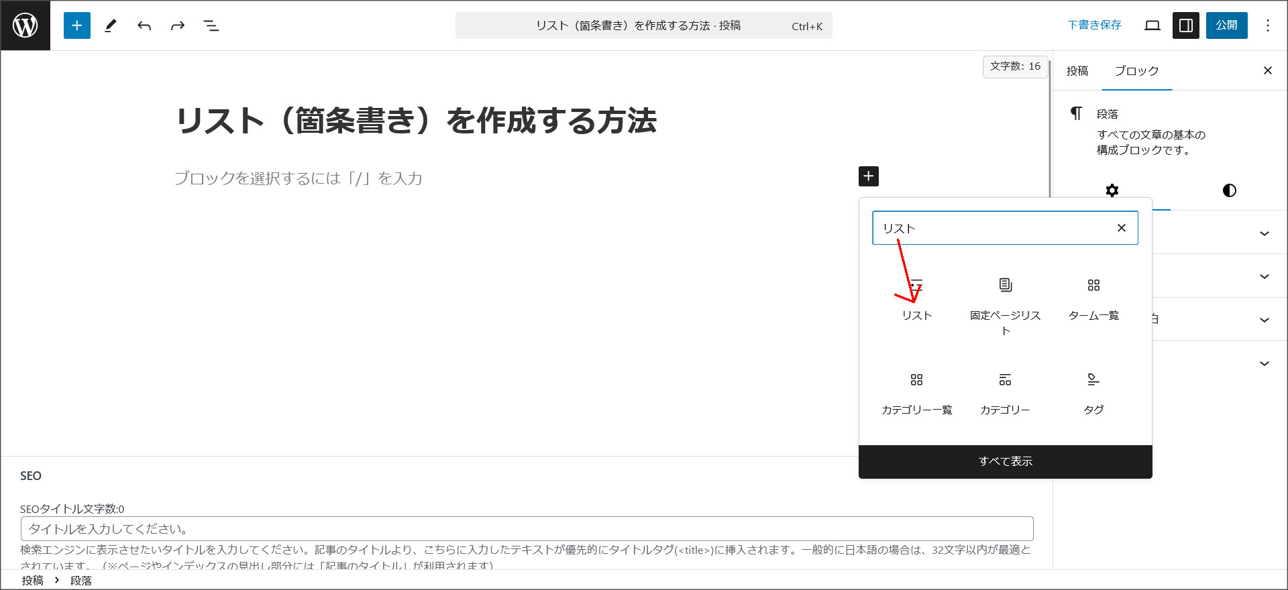The image size is (1288, 590).
Task: Open the block inserter toggle in toolbar
Action: (x=77, y=25)
